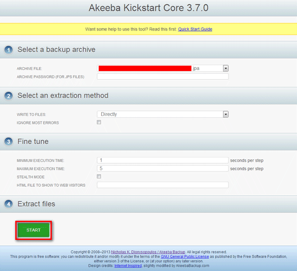Enable the Ignore Most Errors checkbox
The width and height of the screenshot is (297, 271).
coord(99,122)
